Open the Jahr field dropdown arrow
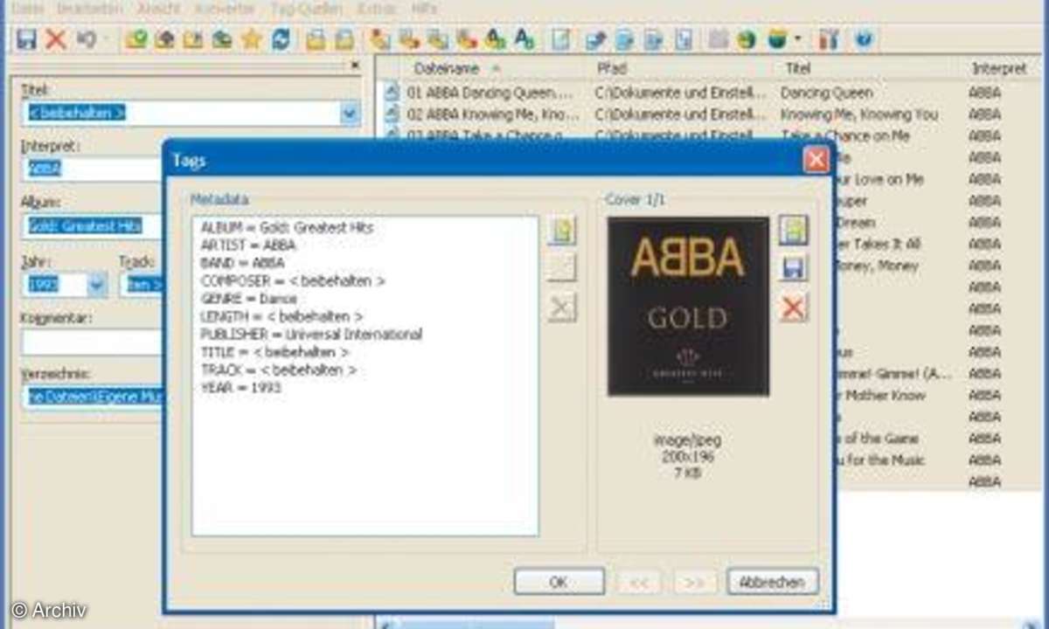1049x629 pixels. (x=96, y=284)
